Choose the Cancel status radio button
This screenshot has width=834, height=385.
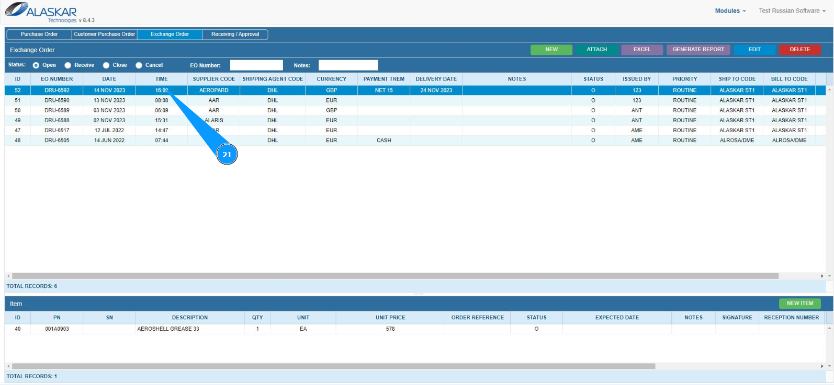(139, 65)
